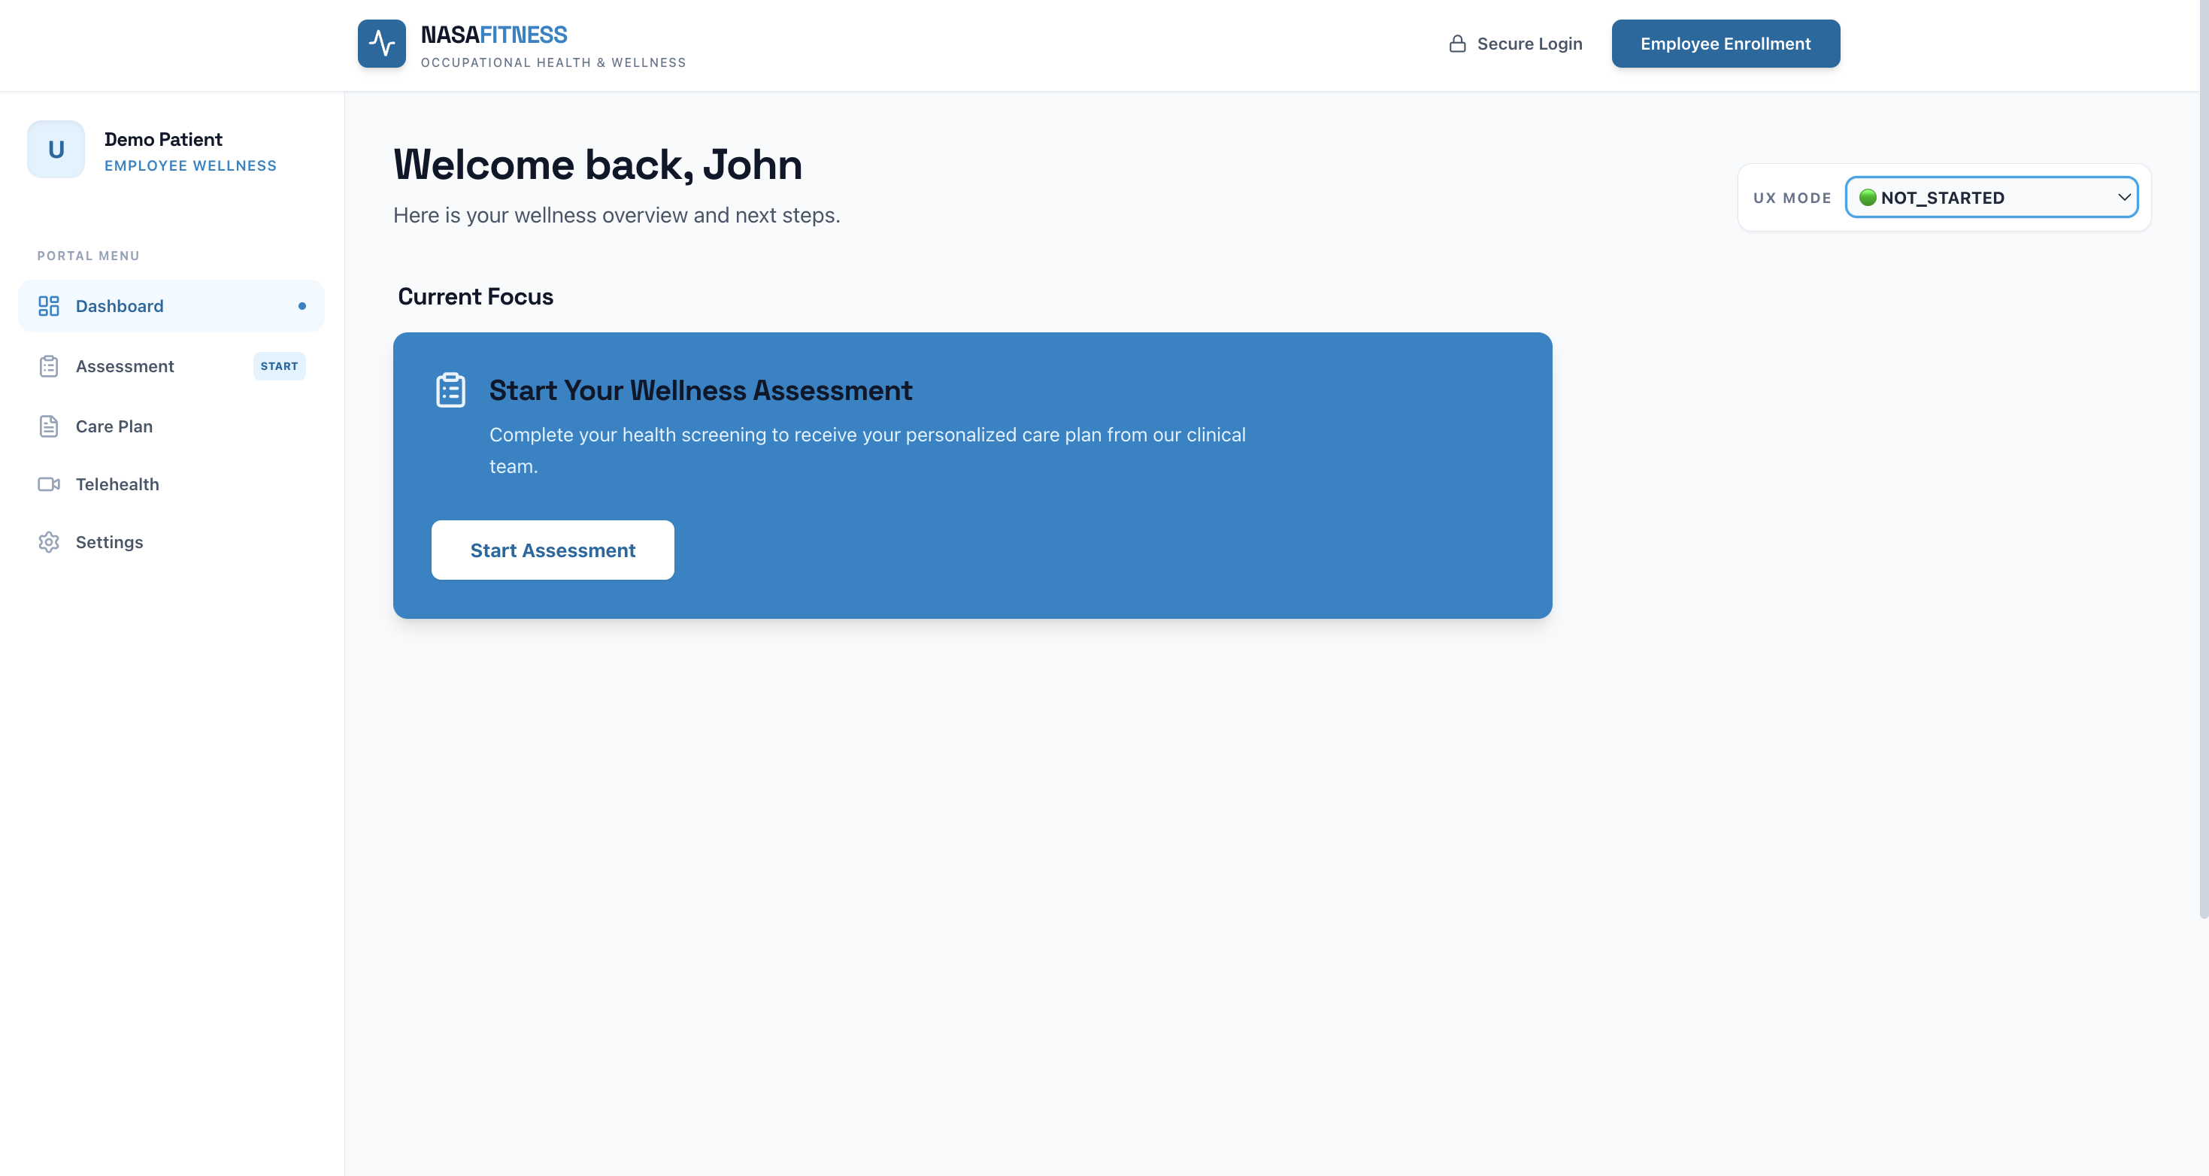Click the Welcome back, John heading

598,165
